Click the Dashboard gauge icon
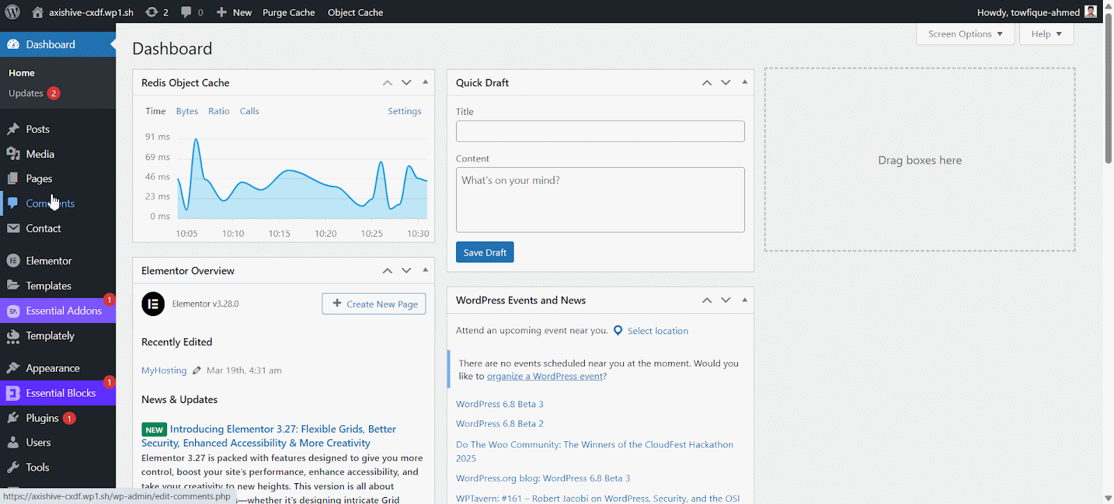1114x504 pixels. click(x=13, y=45)
